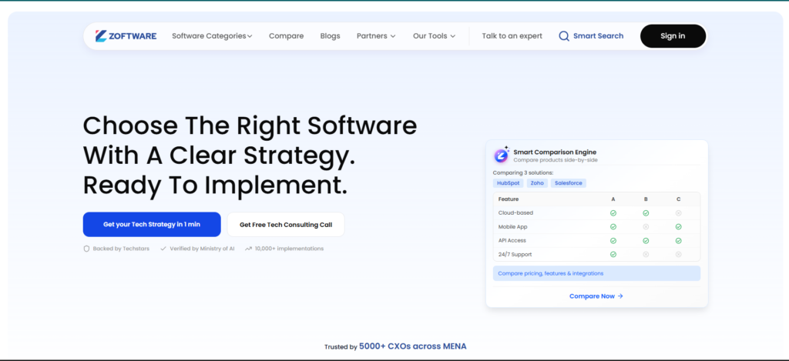This screenshot has width=789, height=361.
Task: Click Talk to an expert
Action: tap(512, 36)
